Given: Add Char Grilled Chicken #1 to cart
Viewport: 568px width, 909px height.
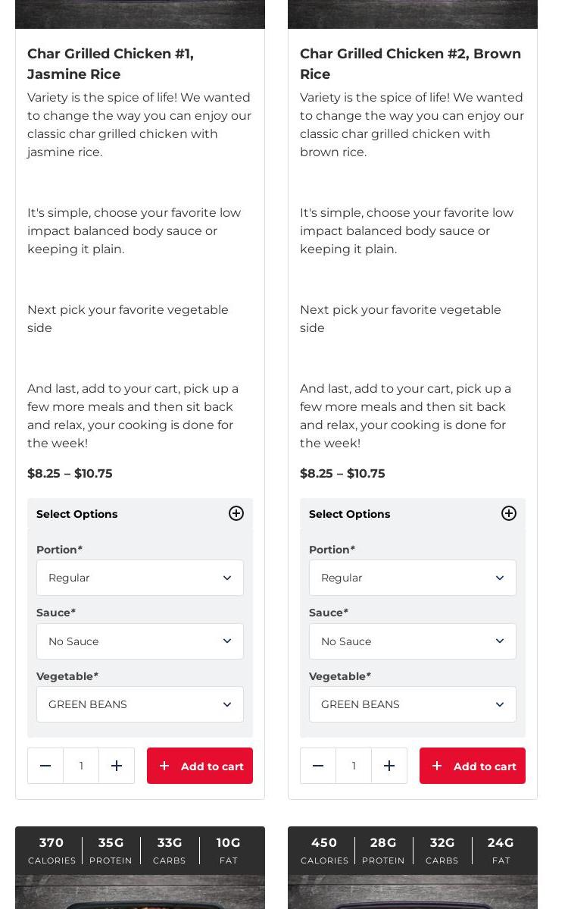Looking at the screenshot, I should [200, 766].
